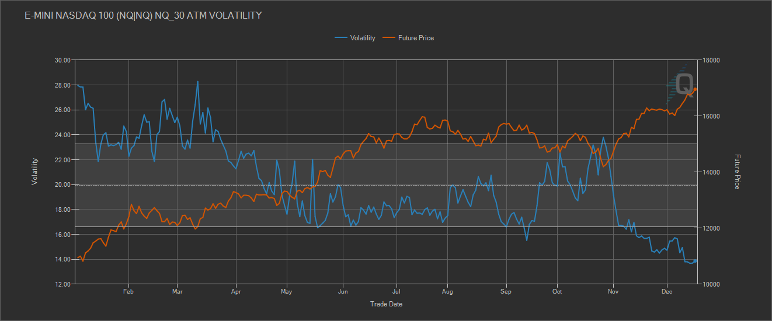Click the 20.00 tick on the volatility axis
Screen dimensions: 772x321
click(62, 184)
